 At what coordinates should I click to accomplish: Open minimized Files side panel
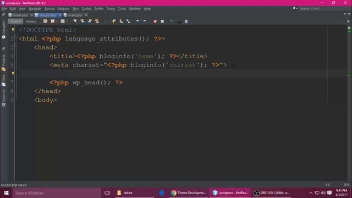4,80
